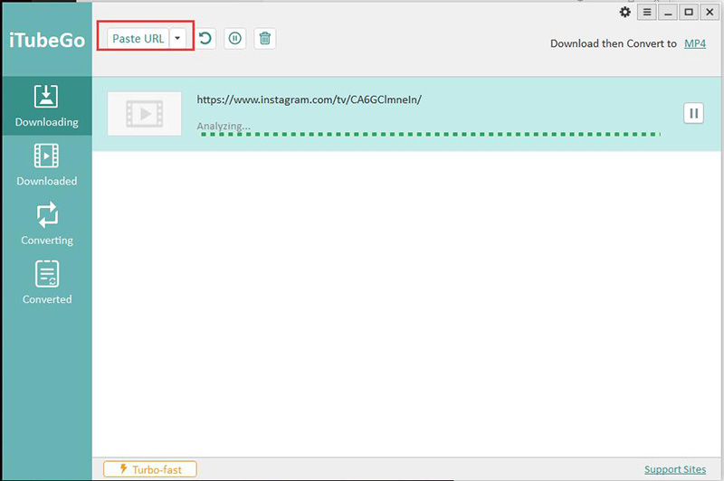Open the Paste URL dropdown arrow
This screenshot has width=724, height=481.
click(x=177, y=38)
